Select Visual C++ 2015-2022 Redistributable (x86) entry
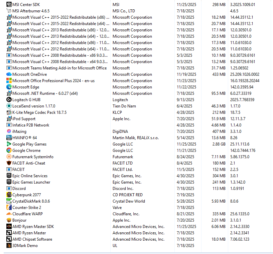Screen dimensions: 273x254 tap(61, 17)
